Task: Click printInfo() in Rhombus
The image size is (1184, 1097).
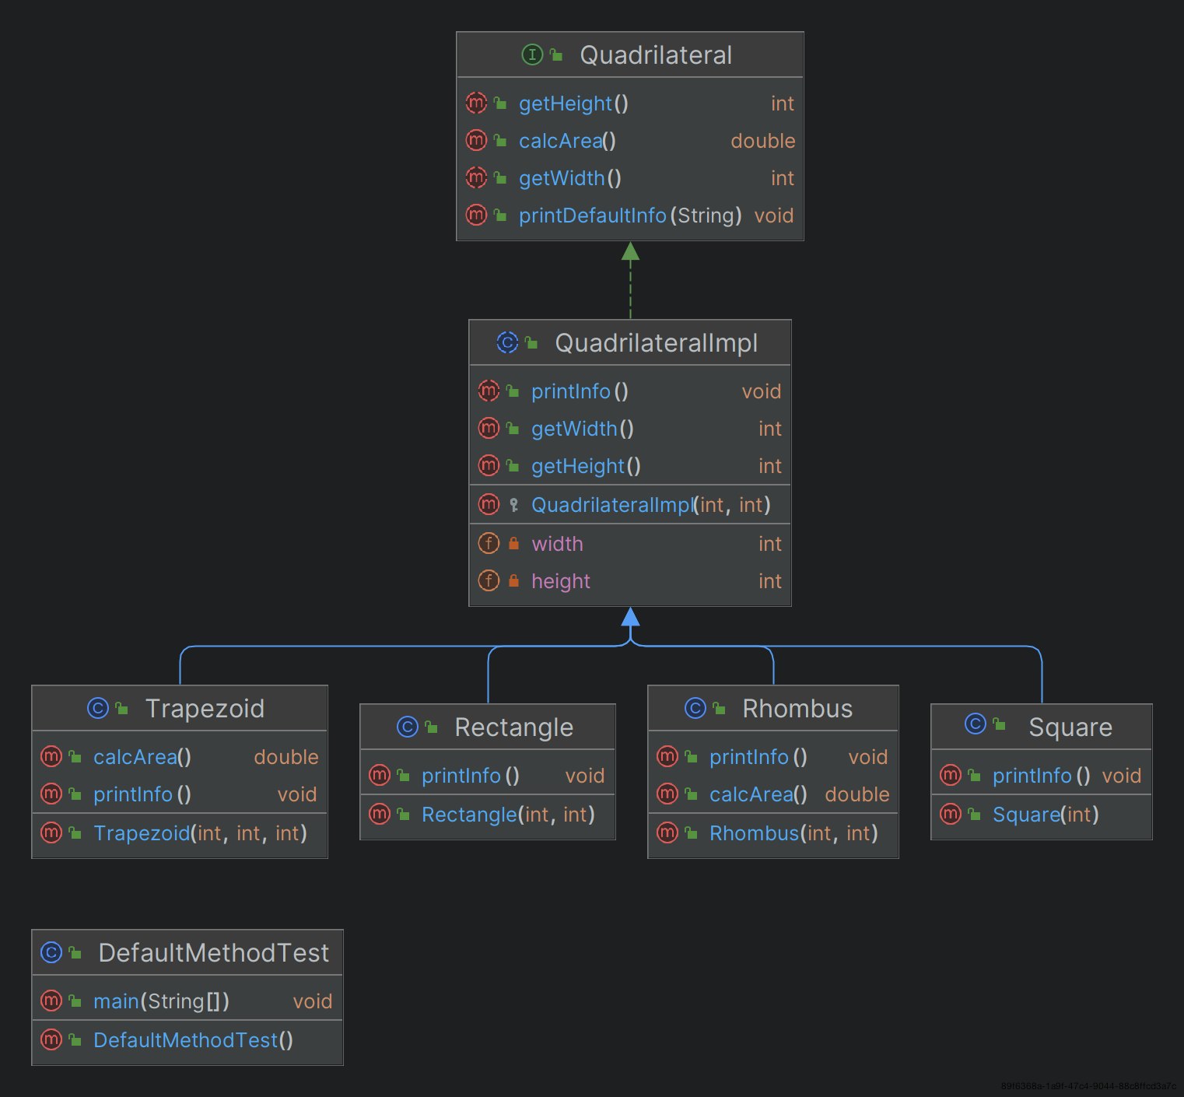Action: click(x=758, y=757)
